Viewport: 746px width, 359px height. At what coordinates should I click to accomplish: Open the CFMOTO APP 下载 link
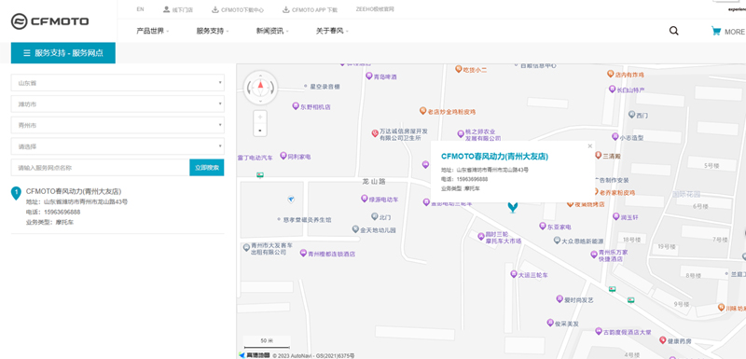coord(310,9)
